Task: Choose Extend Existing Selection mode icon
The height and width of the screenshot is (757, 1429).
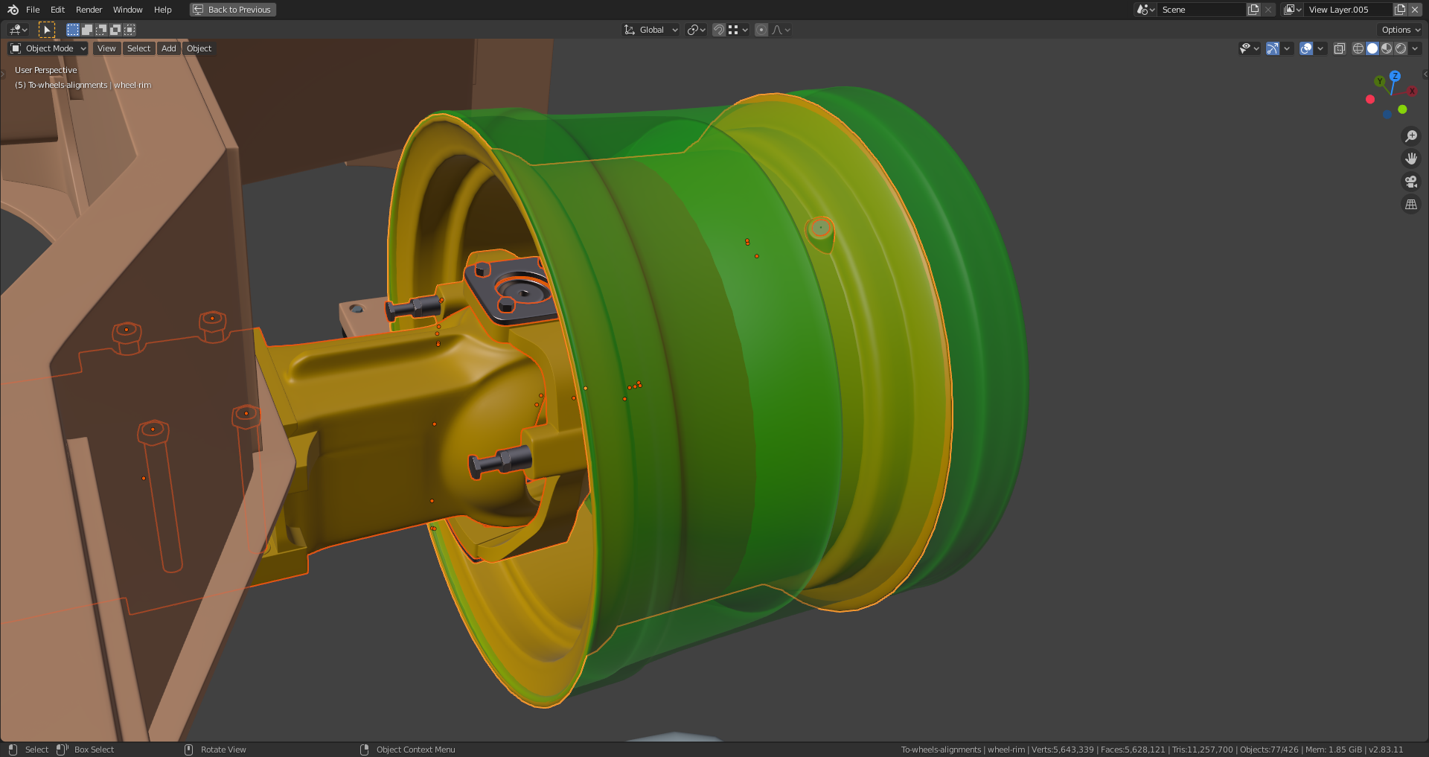Action: point(87,30)
